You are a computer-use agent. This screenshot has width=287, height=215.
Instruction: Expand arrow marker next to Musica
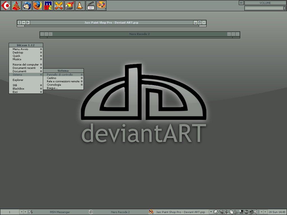tap(41, 59)
